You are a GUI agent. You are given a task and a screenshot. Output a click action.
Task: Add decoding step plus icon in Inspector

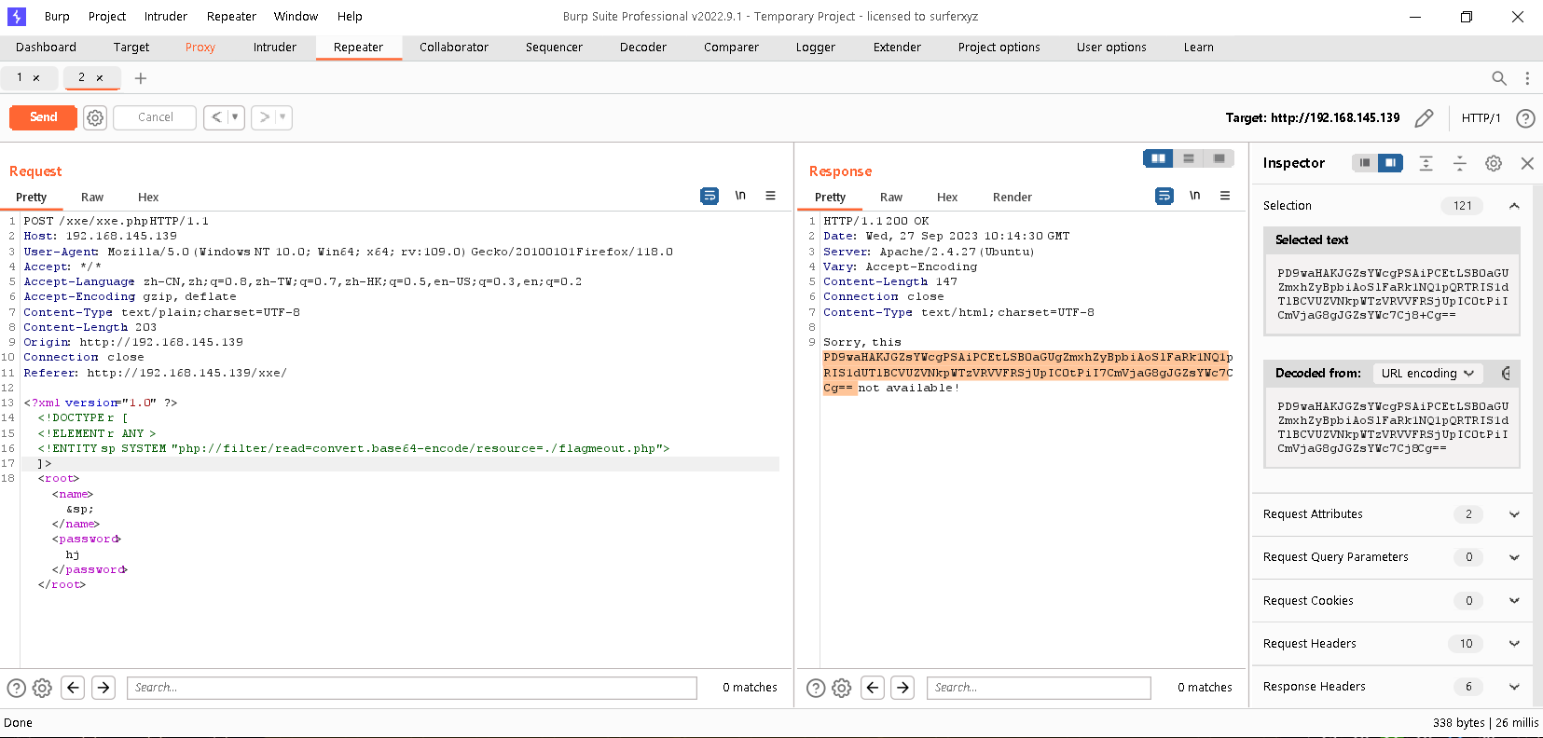(x=1506, y=374)
